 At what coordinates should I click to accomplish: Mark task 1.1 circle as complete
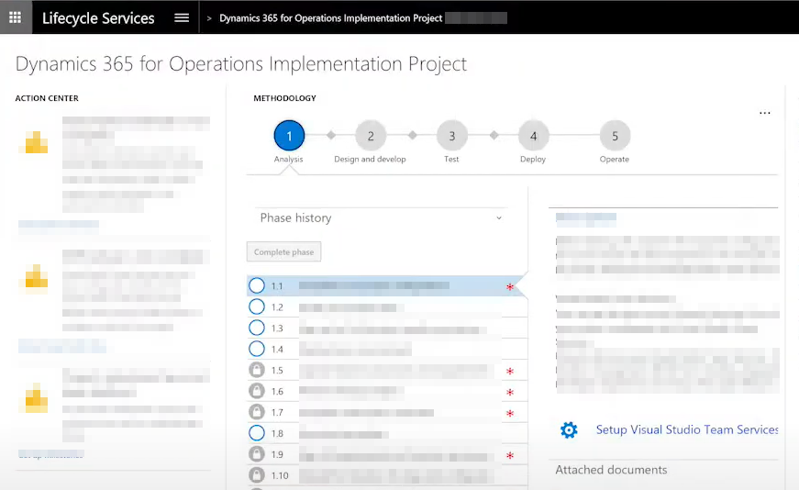click(257, 285)
